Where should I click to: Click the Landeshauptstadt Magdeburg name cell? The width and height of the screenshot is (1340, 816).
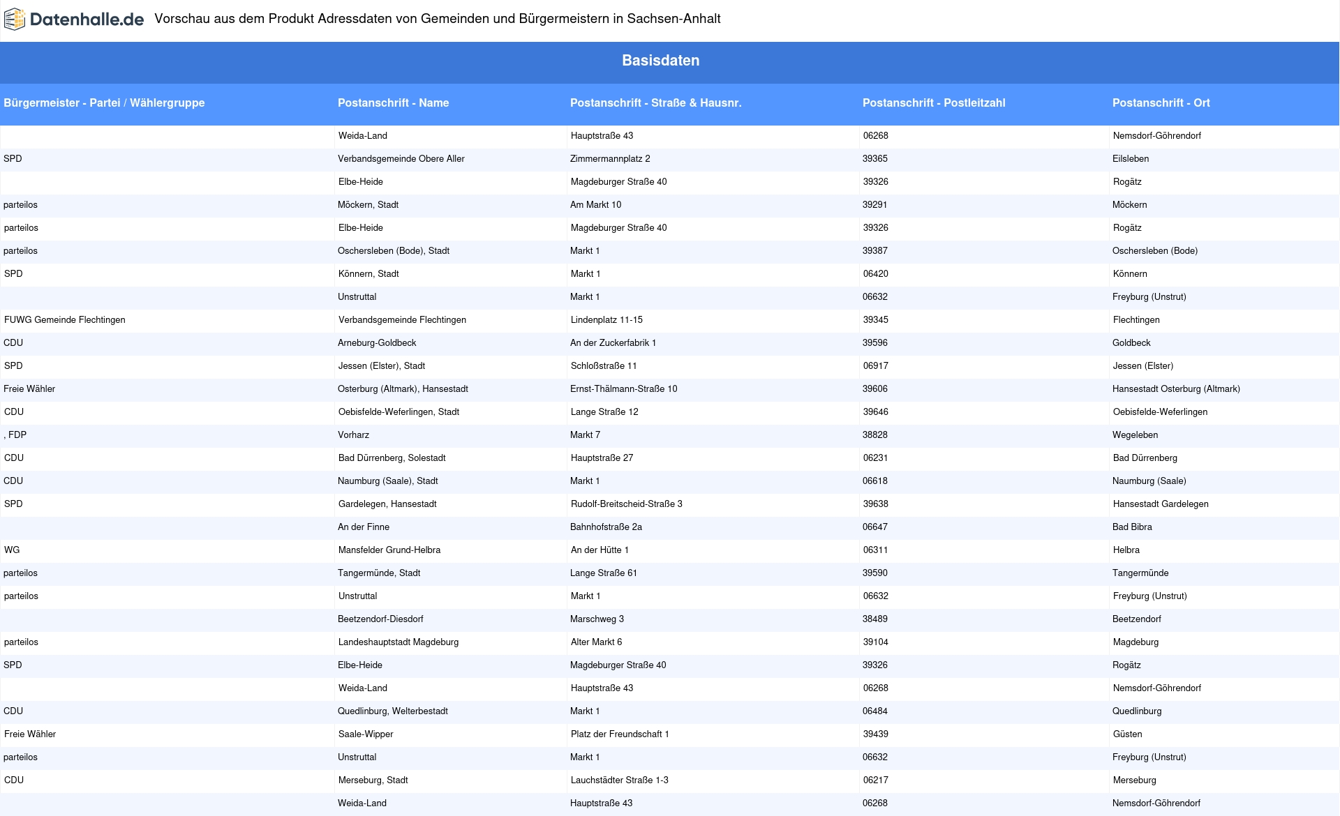399,642
